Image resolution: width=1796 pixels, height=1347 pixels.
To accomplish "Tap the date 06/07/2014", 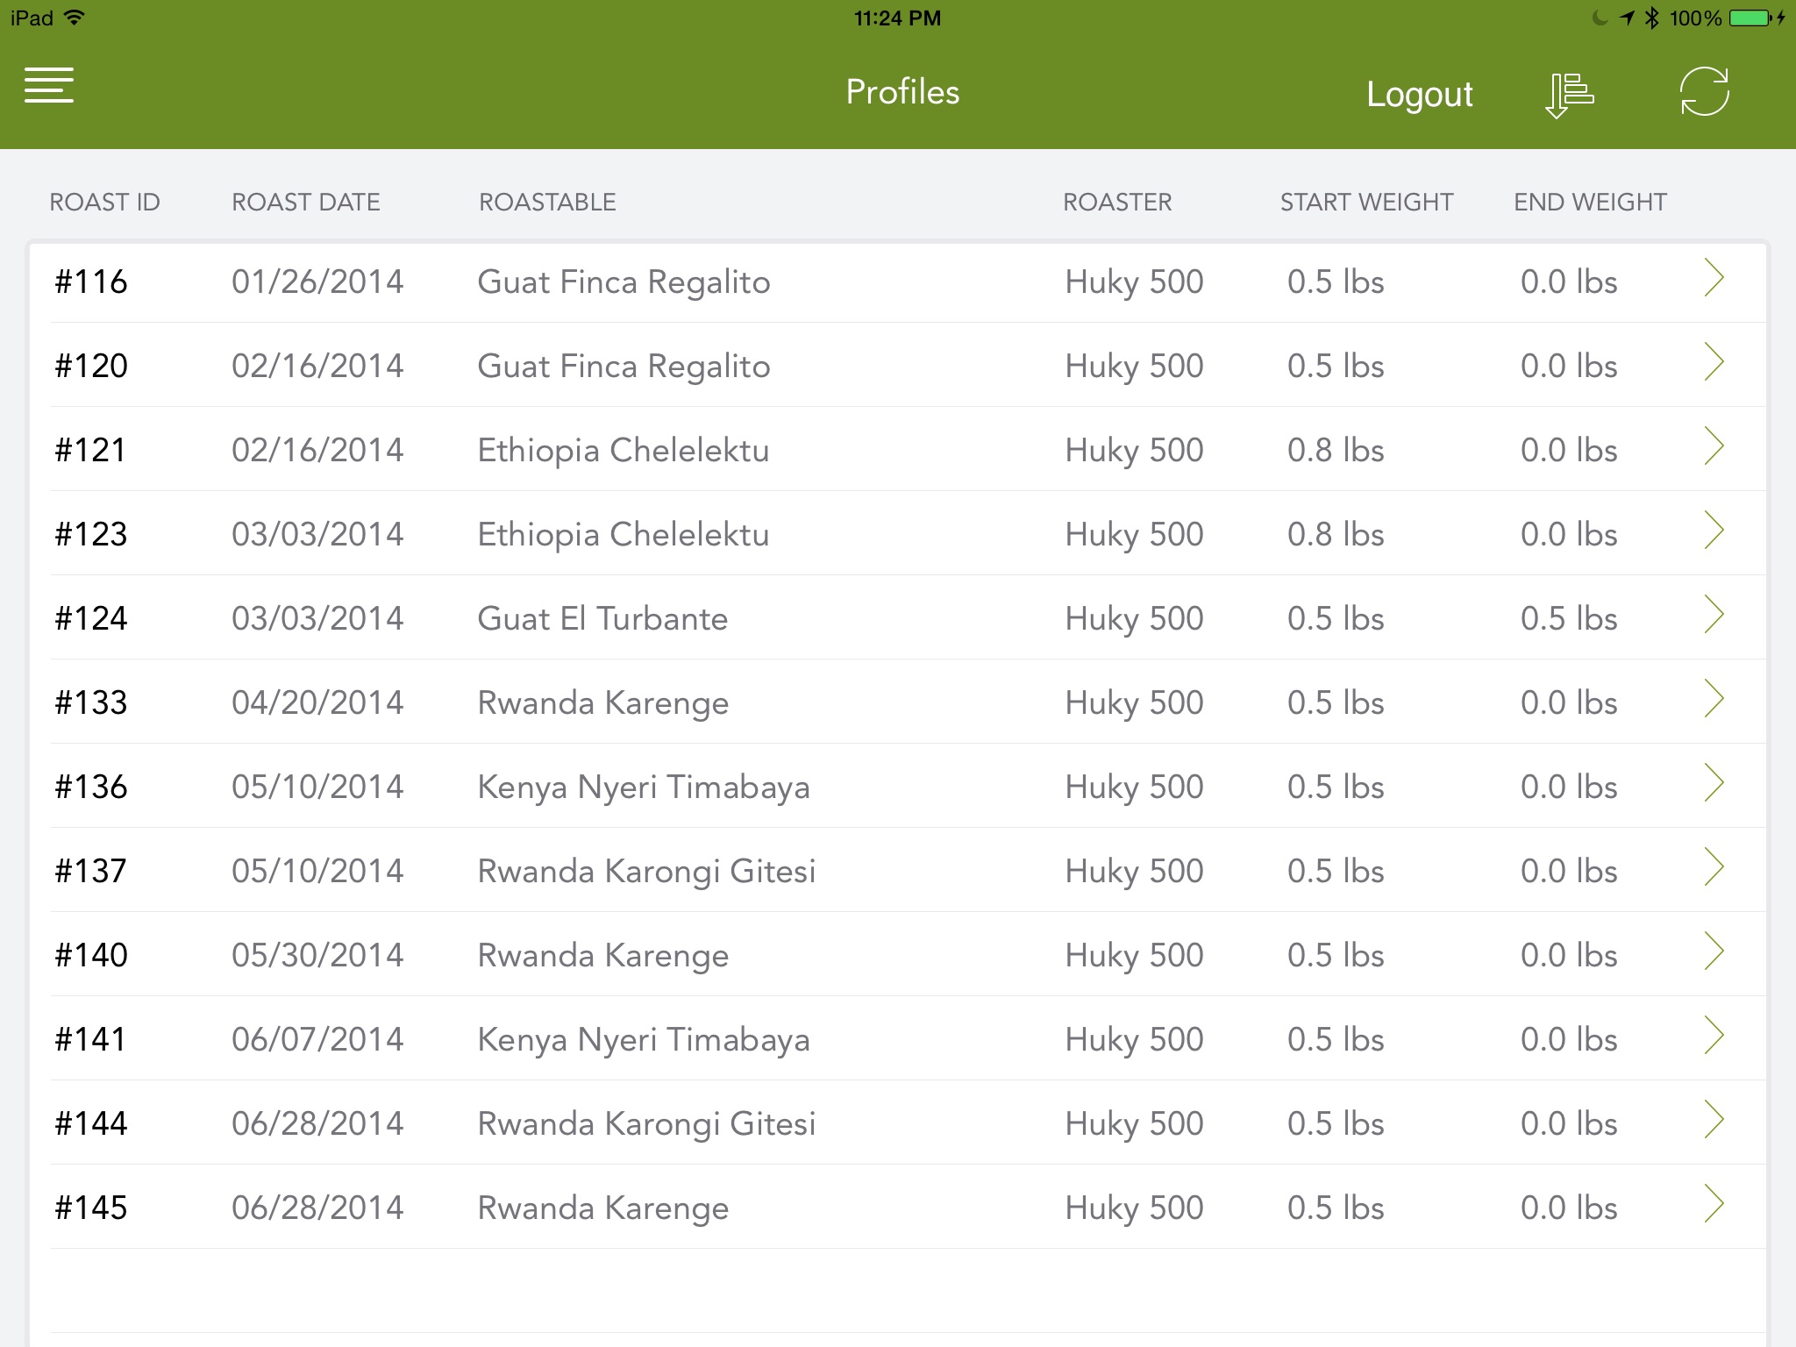I will point(317,1040).
